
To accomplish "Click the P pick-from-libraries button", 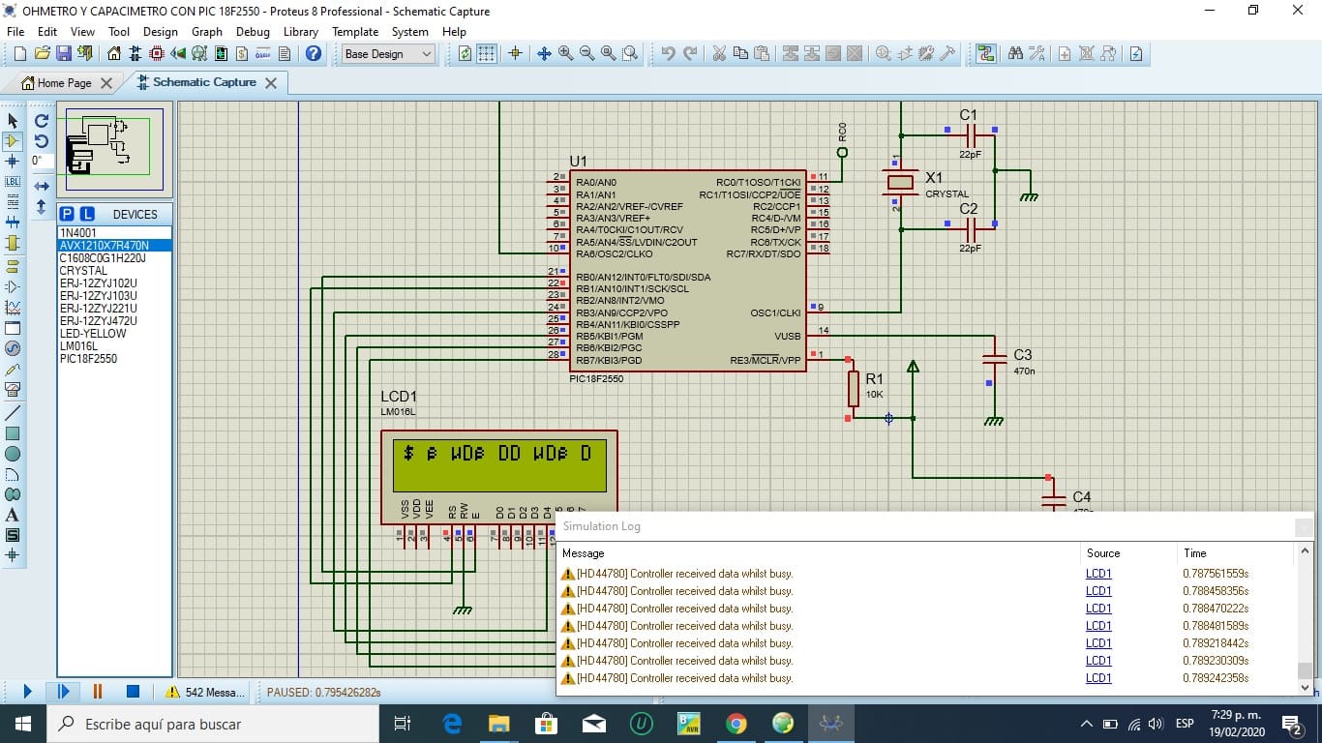I will click(x=67, y=214).
